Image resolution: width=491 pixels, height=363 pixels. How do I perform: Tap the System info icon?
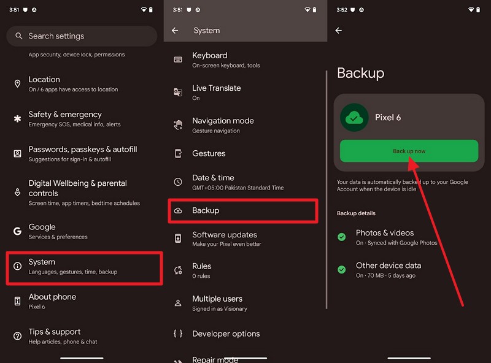(x=17, y=266)
